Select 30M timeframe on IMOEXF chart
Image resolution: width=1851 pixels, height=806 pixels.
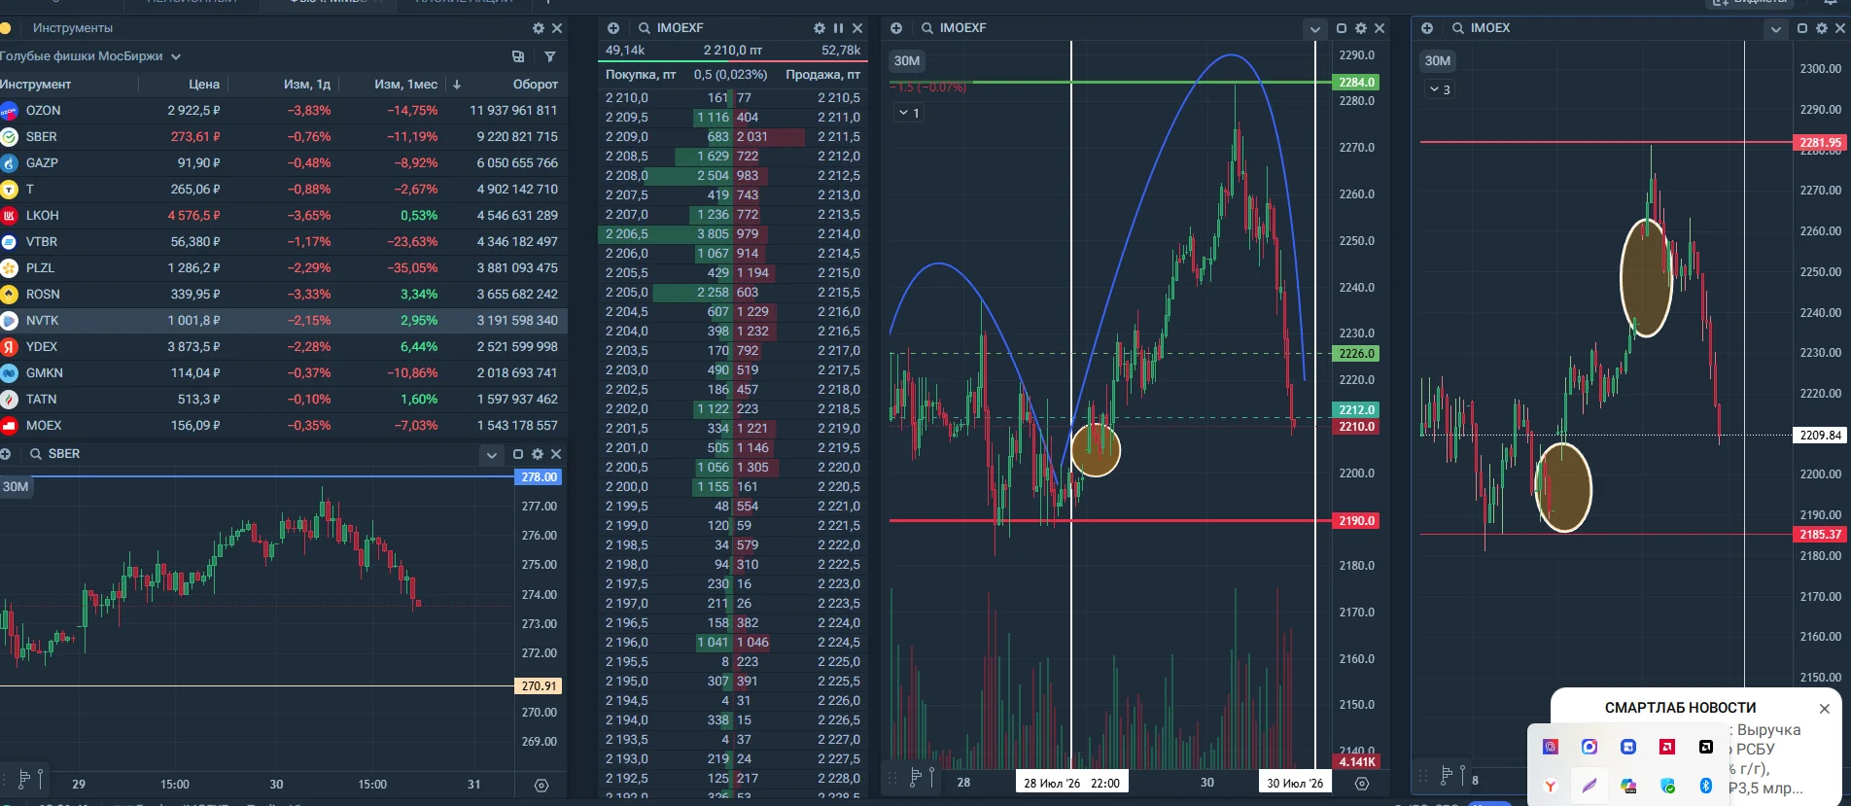pyautogui.click(x=907, y=60)
